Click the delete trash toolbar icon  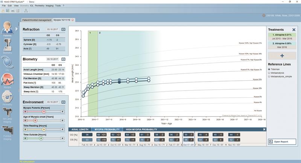(18, 11)
